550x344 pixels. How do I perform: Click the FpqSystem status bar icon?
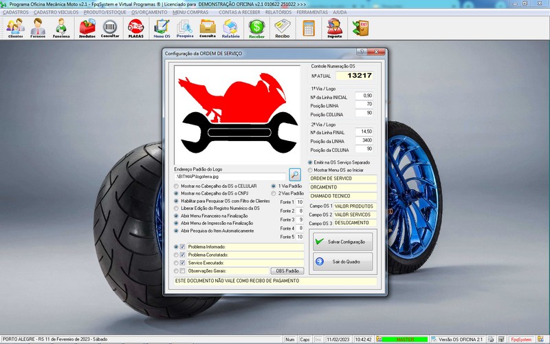pos(522,339)
